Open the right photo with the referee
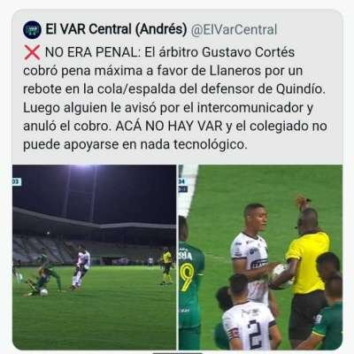 261,258
